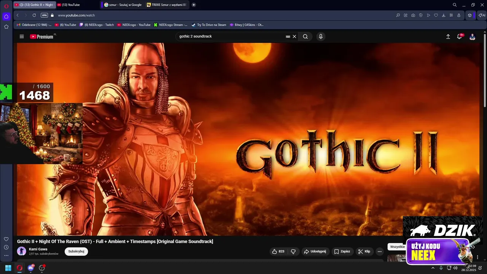Focus the YouTube search field text

196,37
